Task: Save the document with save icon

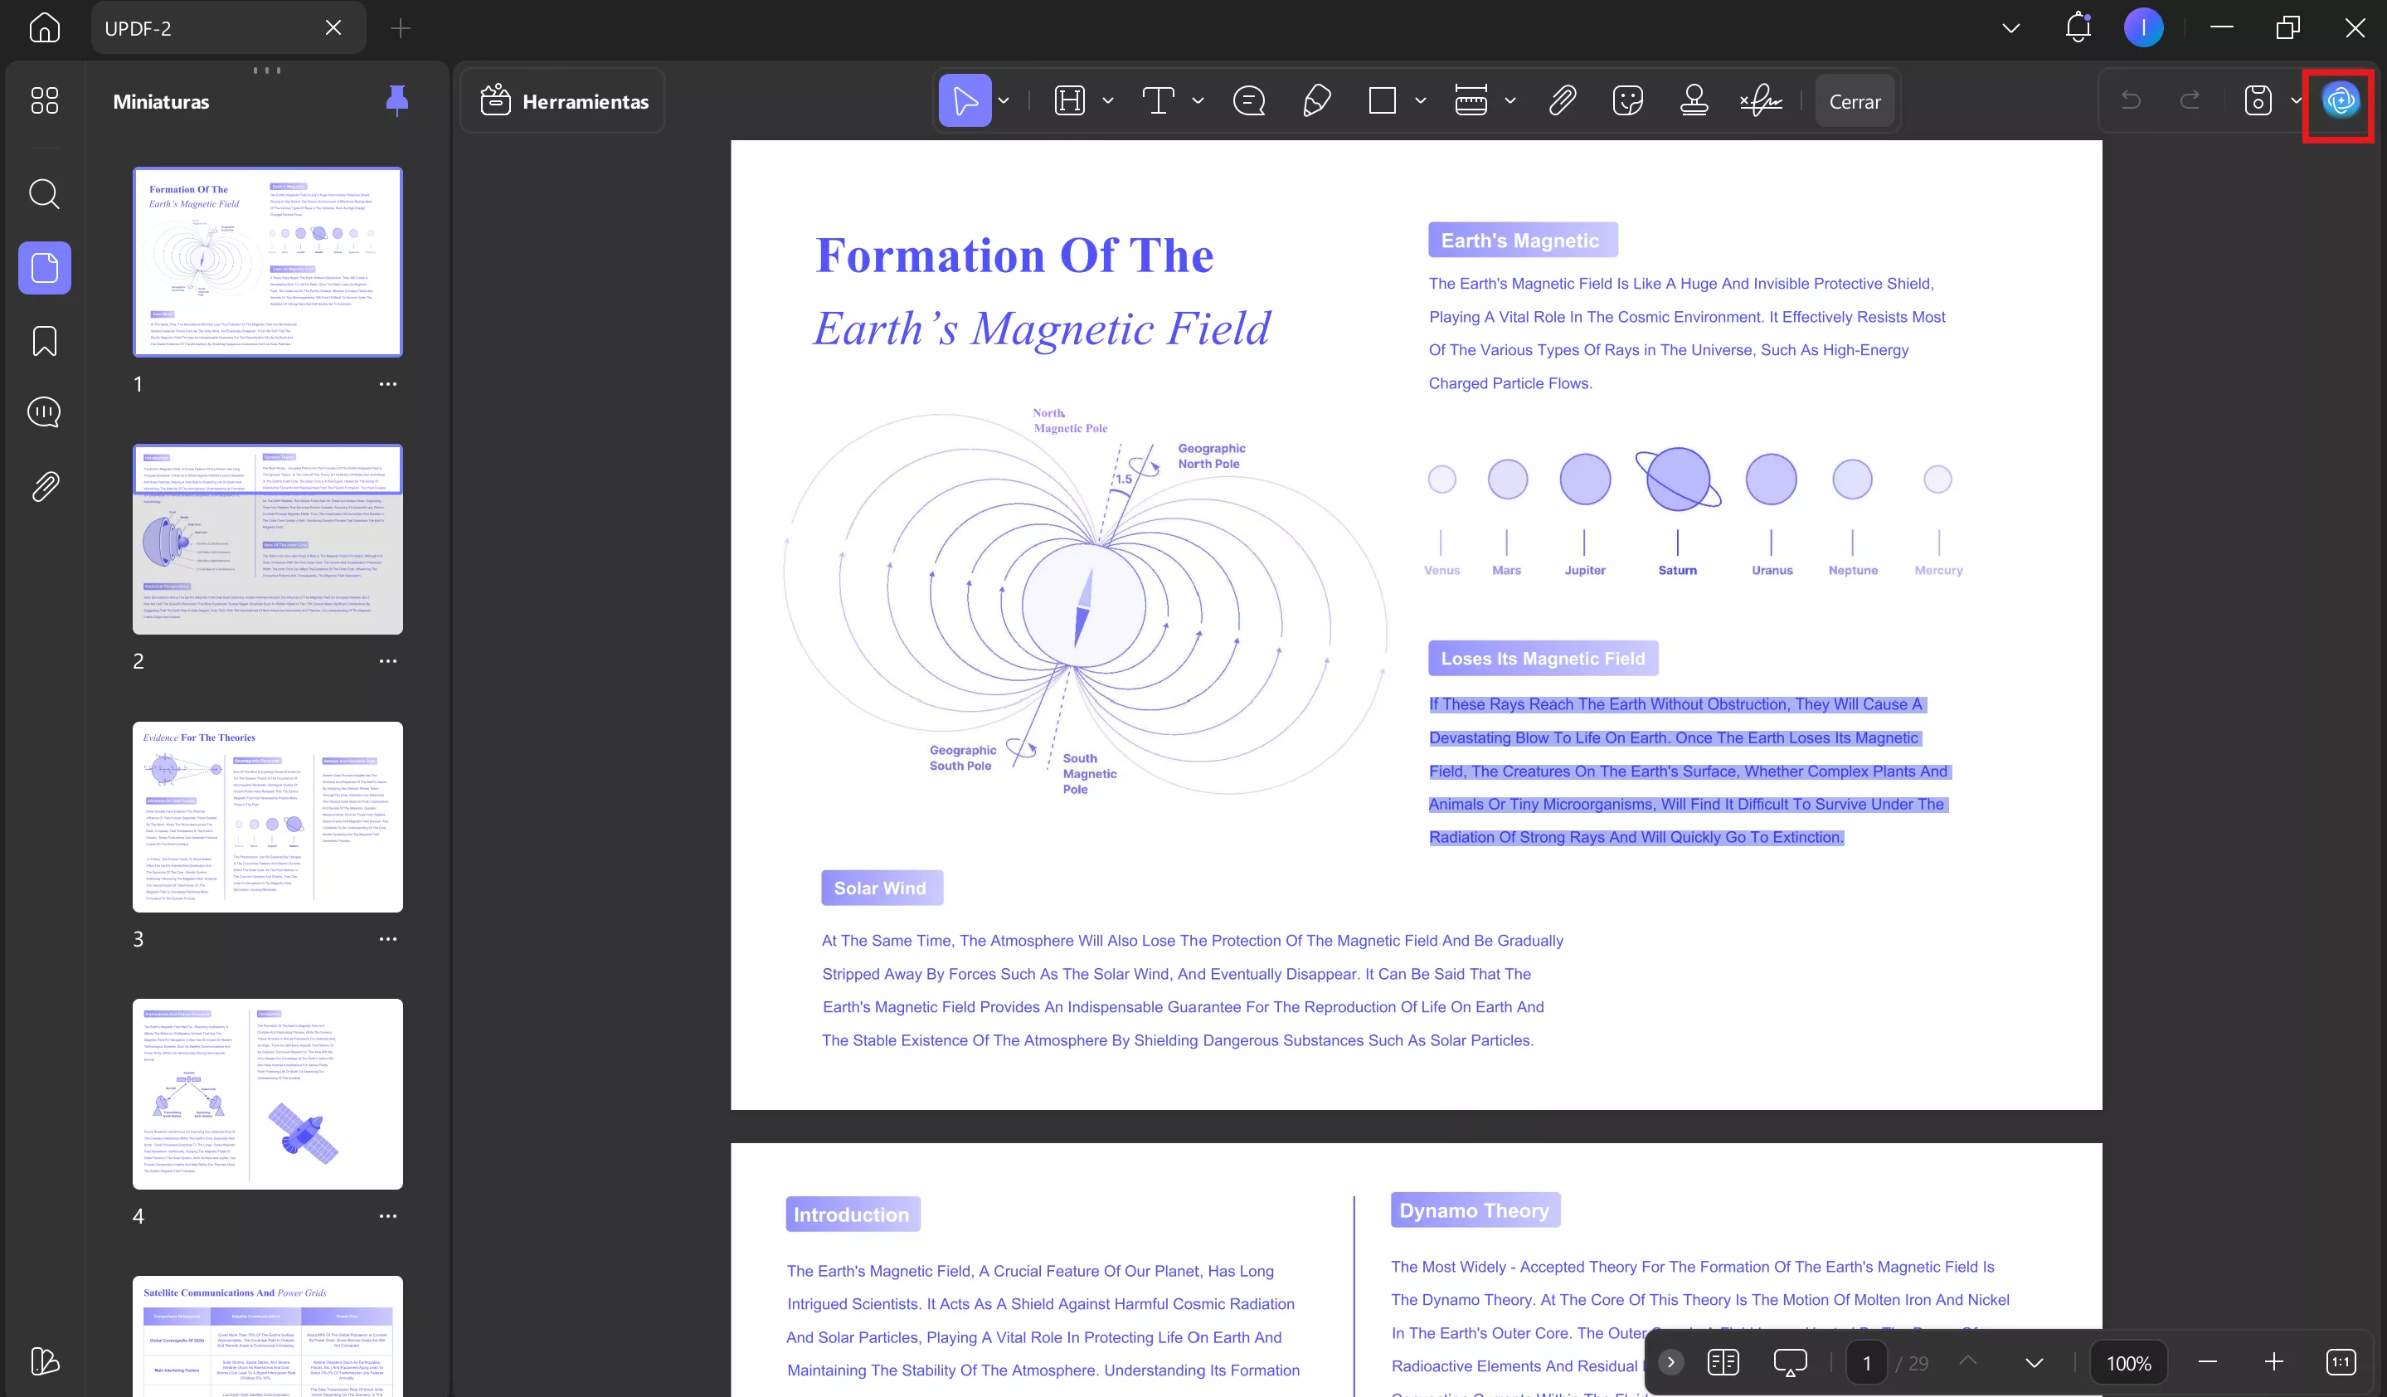Action: (x=2258, y=100)
